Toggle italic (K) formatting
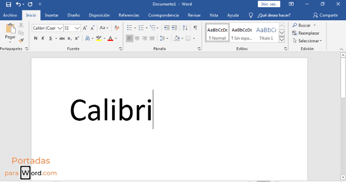The height and width of the screenshot is (182, 346). coord(43,38)
